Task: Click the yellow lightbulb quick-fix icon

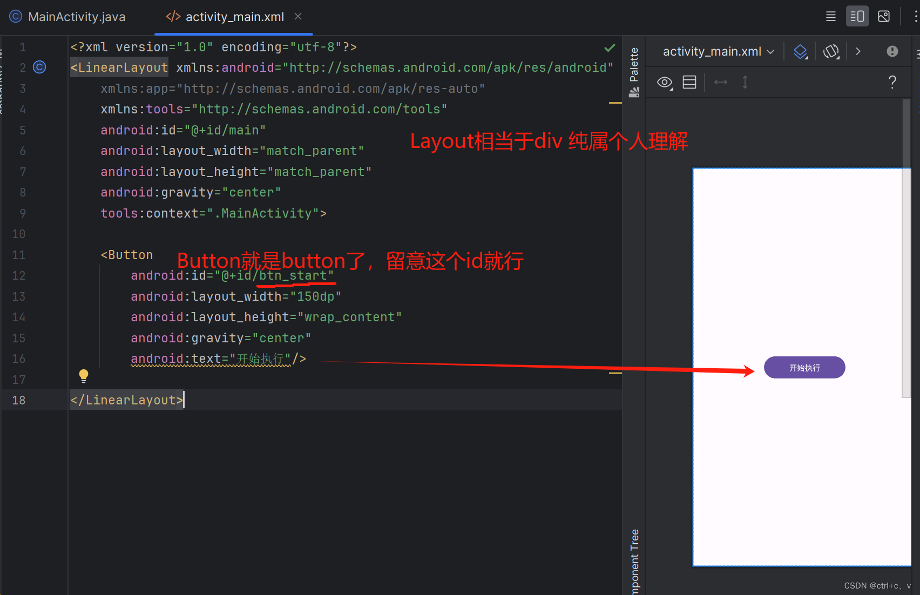Action: click(x=84, y=375)
